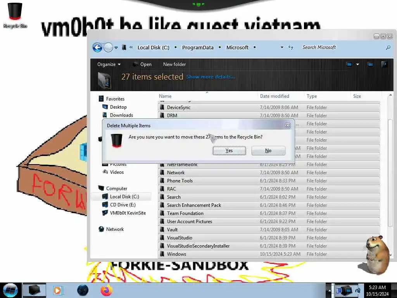This screenshot has height=298, width=397.
Task: Select the RAC folder icon
Action: (162, 189)
